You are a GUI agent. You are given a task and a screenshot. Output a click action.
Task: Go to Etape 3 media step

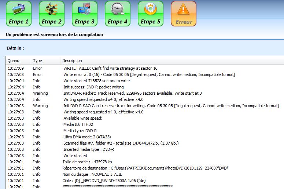click(85, 14)
